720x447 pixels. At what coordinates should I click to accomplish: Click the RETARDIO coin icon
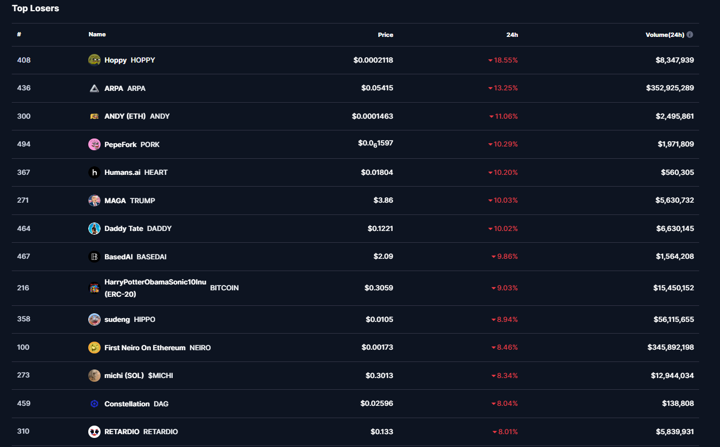tap(94, 431)
